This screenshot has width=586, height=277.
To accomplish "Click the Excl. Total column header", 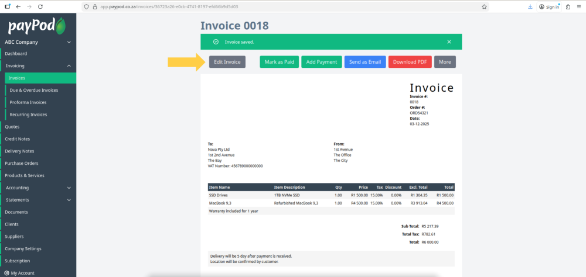I will pos(418,187).
